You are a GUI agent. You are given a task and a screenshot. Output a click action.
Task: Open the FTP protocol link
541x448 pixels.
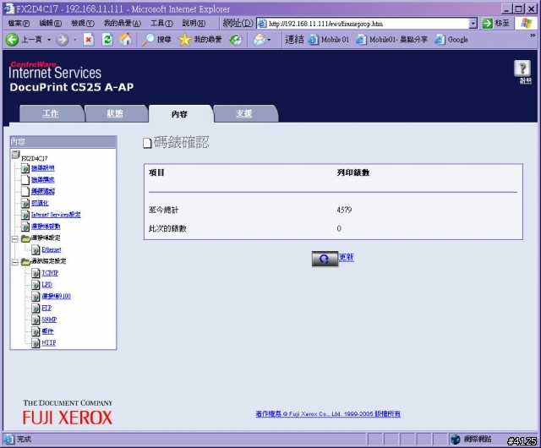[x=46, y=308]
